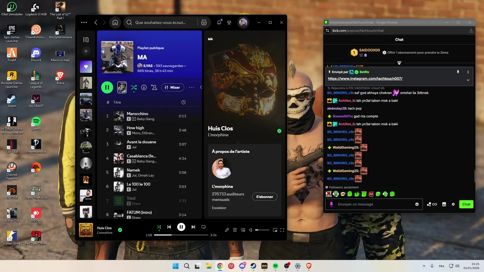
Task: Toggle the Spotify library sidebar icon
Action: (x=86, y=39)
